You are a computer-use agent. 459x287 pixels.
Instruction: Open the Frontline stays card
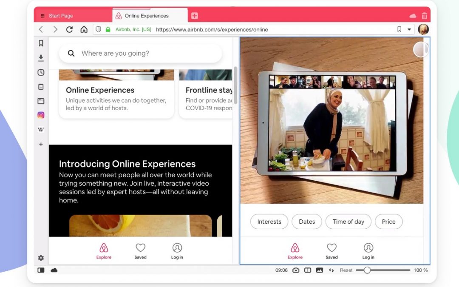tap(206, 94)
